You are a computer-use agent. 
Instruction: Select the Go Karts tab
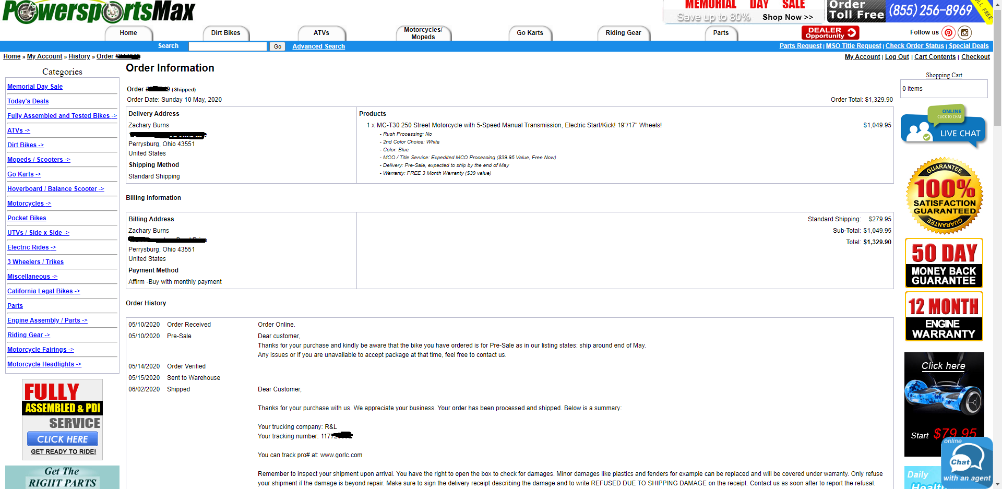[530, 33]
